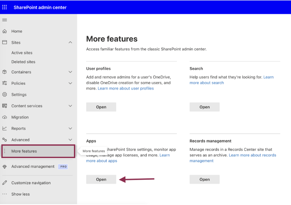Follow the Learn more about search link

[x=207, y=83]
